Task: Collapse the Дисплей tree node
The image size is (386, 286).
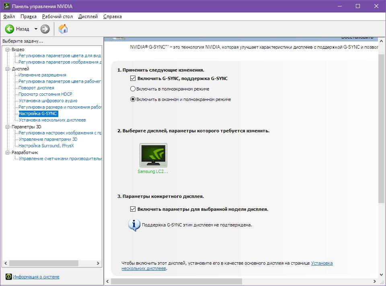Action: tap(7, 69)
